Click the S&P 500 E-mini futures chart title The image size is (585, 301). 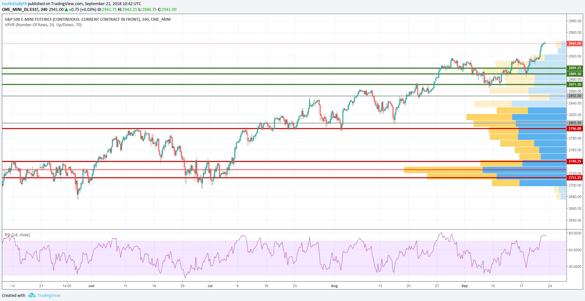(x=88, y=19)
